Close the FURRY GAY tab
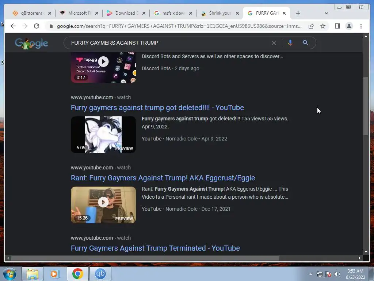The image size is (374, 281). pos(284,13)
